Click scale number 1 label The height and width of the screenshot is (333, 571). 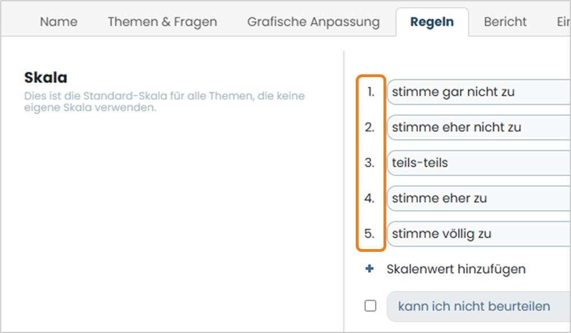370,92
